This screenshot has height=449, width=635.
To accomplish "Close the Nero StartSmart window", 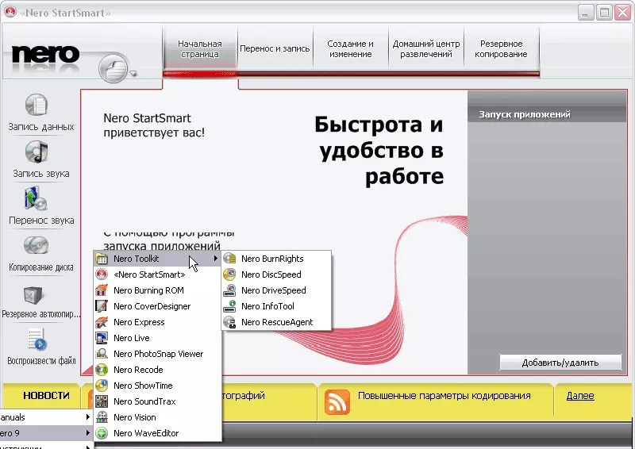I will (x=622, y=13).
